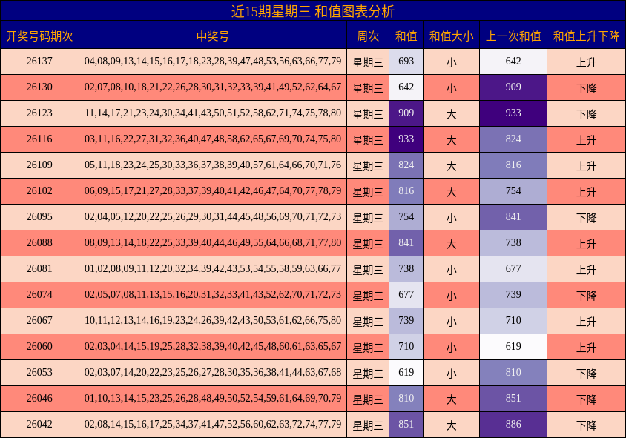Click 下降 in row 26042
The height and width of the screenshot is (438, 626).
[586, 425]
